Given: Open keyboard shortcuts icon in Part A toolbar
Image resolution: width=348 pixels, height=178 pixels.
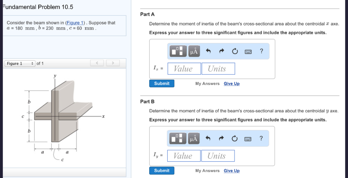Looking at the screenshot, I should (x=248, y=52).
